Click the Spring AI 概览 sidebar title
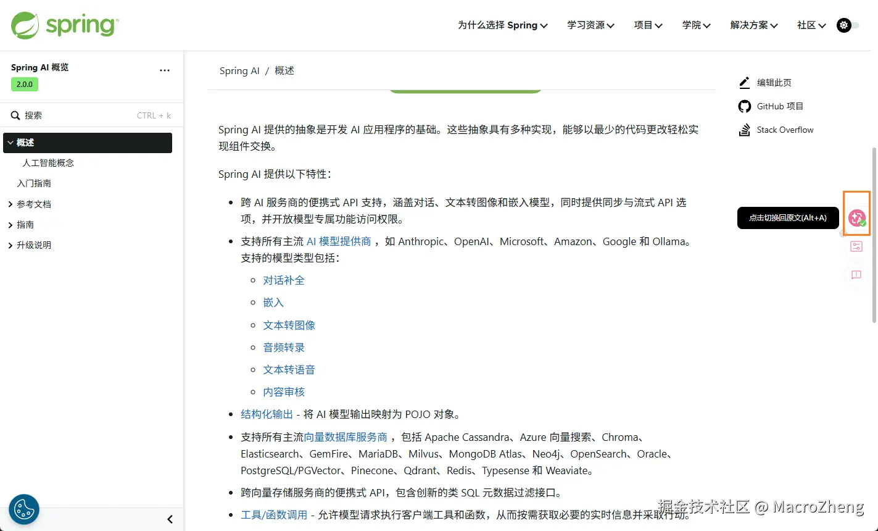The width and height of the screenshot is (878, 531). pos(39,67)
